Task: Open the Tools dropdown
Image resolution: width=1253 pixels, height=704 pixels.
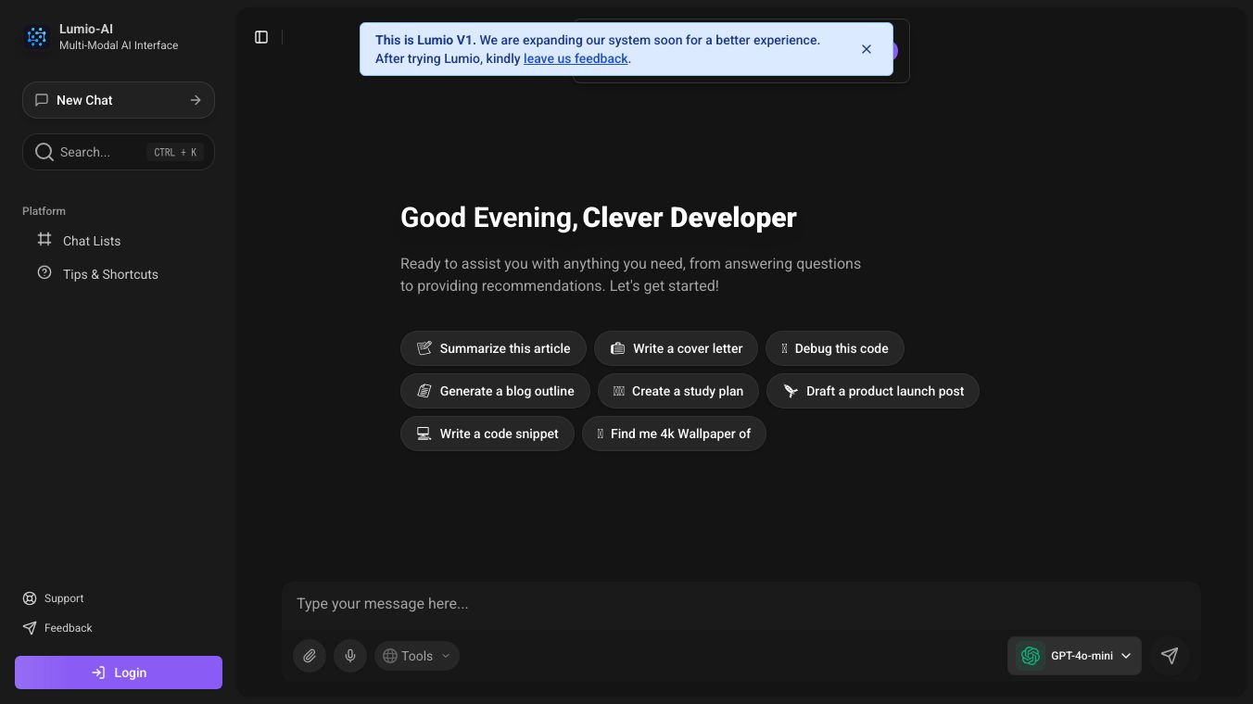Action: pyautogui.click(x=417, y=656)
